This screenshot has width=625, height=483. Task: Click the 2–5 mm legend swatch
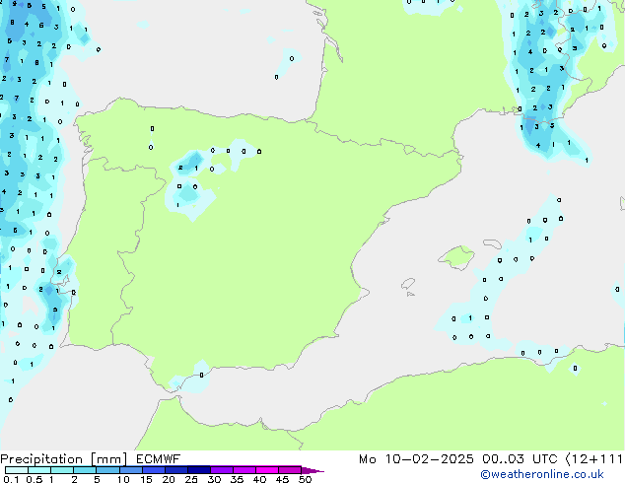tap(85, 470)
